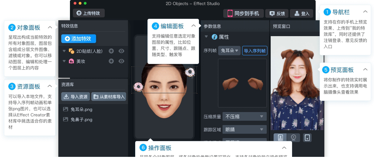The width and height of the screenshot is (374, 163).
Task: Add item to 2D贴纸(人脸) layer with plus
Action: pyautogui.click(x=111, y=51)
